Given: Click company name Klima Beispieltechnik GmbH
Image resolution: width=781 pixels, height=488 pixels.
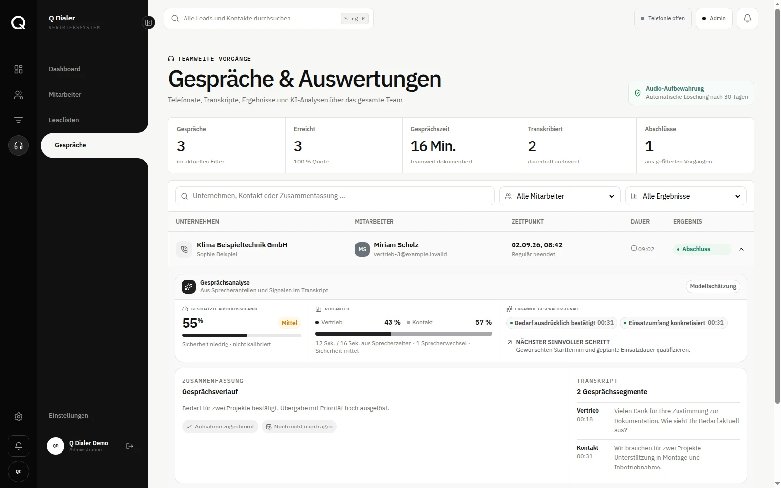Looking at the screenshot, I should pyautogui.click(x=242, y=245).
